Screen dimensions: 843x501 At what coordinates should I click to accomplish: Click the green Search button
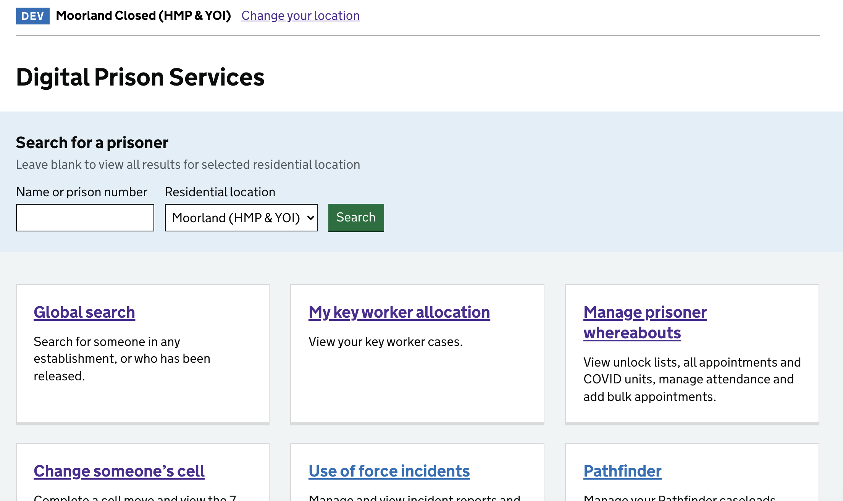(x=356, y=218)
